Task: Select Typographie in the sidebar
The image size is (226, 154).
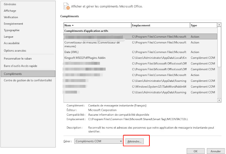Action: tap(12, 30)
